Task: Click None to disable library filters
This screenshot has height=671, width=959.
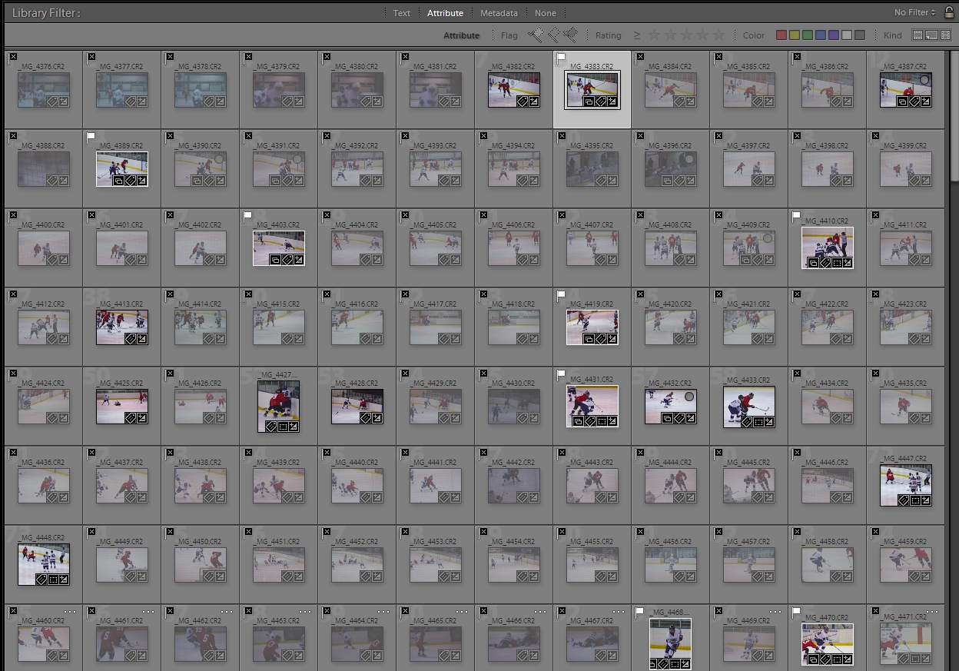Action: coord(545,13)
